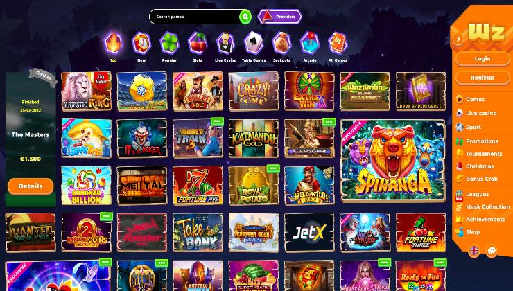The width and height of the screenshot is (513, 291).
Task: Select the Top games flame icon
Action: pos(113,43)
